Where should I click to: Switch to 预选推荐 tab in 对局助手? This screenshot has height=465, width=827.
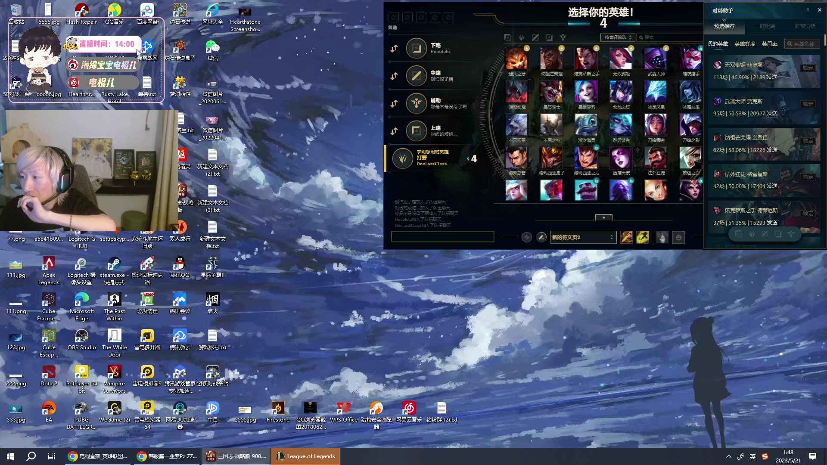click(x=724, y=26)
